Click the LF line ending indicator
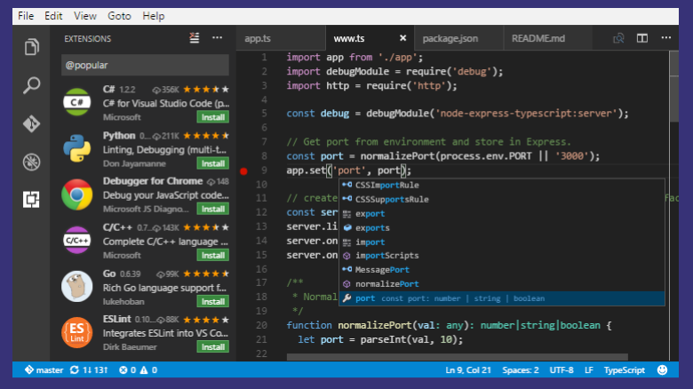This screenshot has width=693, height=389. click(x=589, y=370)
